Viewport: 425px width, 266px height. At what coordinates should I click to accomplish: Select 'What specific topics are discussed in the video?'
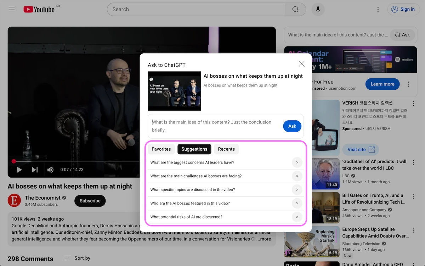pyautogui.click(x=193, y=190)
